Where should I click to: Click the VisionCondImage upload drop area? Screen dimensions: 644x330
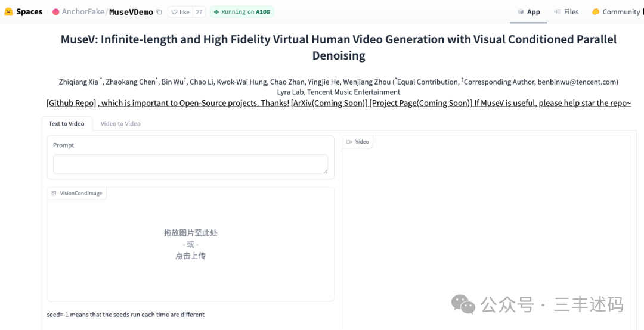(191, 244)
